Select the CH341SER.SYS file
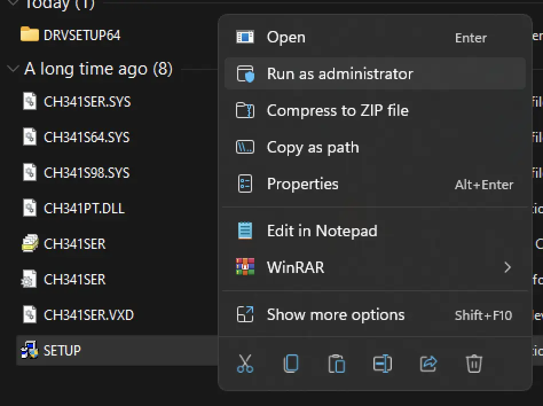The image size is (543, 406). (87, 102)
